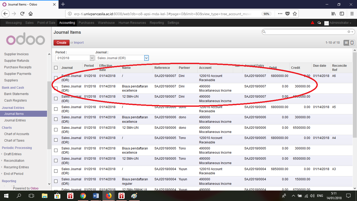Open Google Chrome from the taskbar
357x201 pixels.
[x=83, y=196]
